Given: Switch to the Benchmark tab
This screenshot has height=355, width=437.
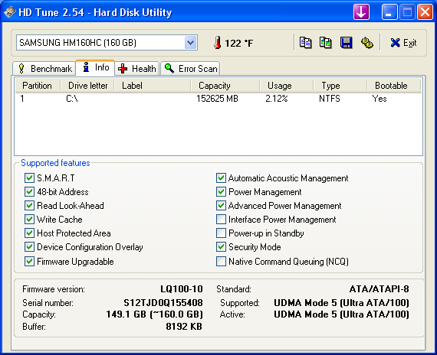Looking at the screenshot, I should point(44,68).
